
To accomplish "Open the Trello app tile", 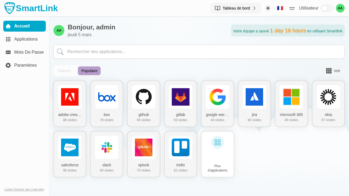I will pos(180,154).
